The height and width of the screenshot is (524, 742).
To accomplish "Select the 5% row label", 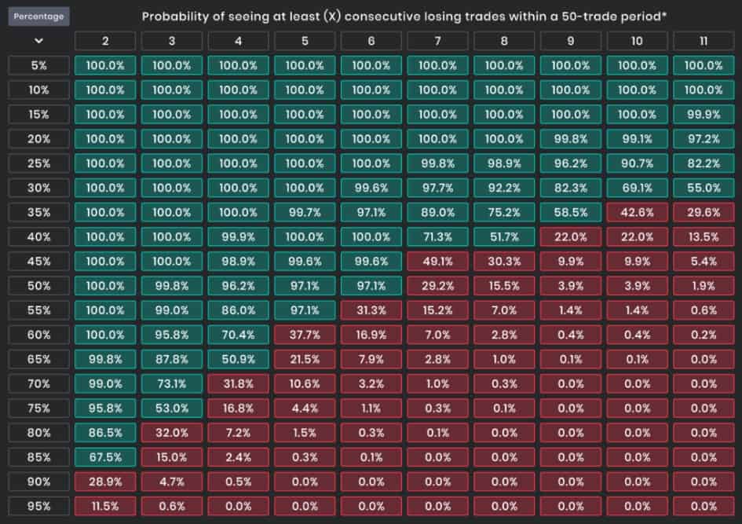I will coord(38,65).
